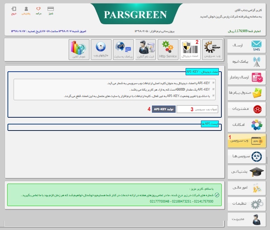Open the support (پشتیبانی) person icon in header
Screen dimensions: 270x230
pos(26,10)
